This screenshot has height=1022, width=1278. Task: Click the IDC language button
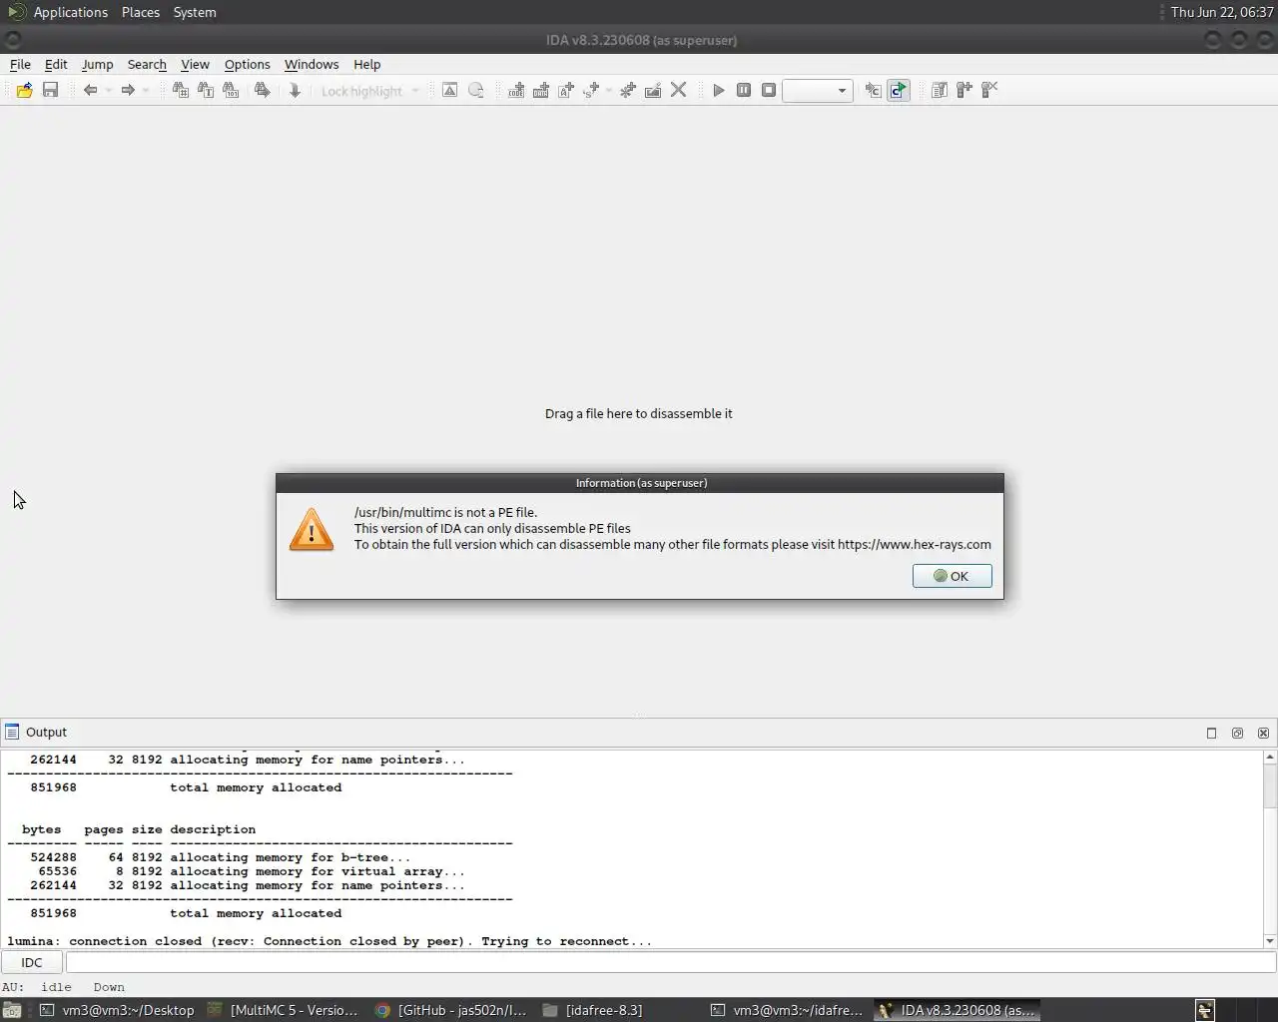32,962
